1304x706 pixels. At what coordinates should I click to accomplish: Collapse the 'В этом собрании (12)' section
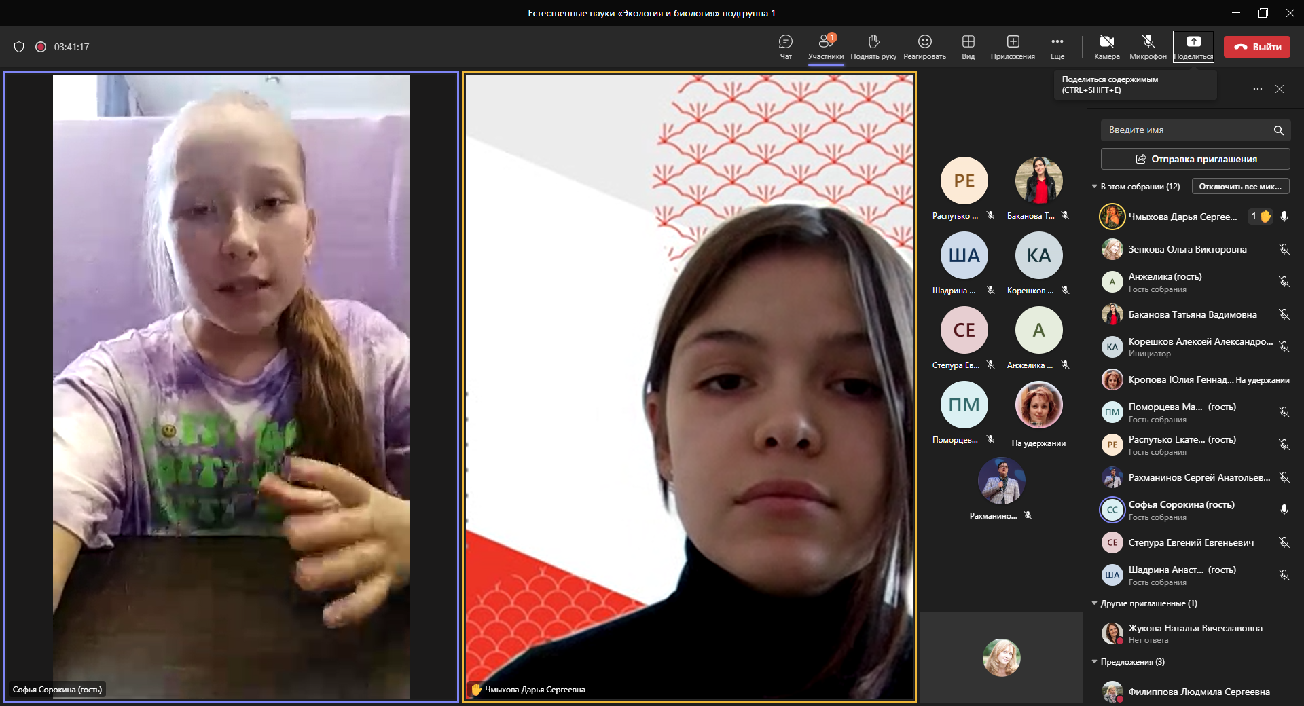(x=1095, y=187)
